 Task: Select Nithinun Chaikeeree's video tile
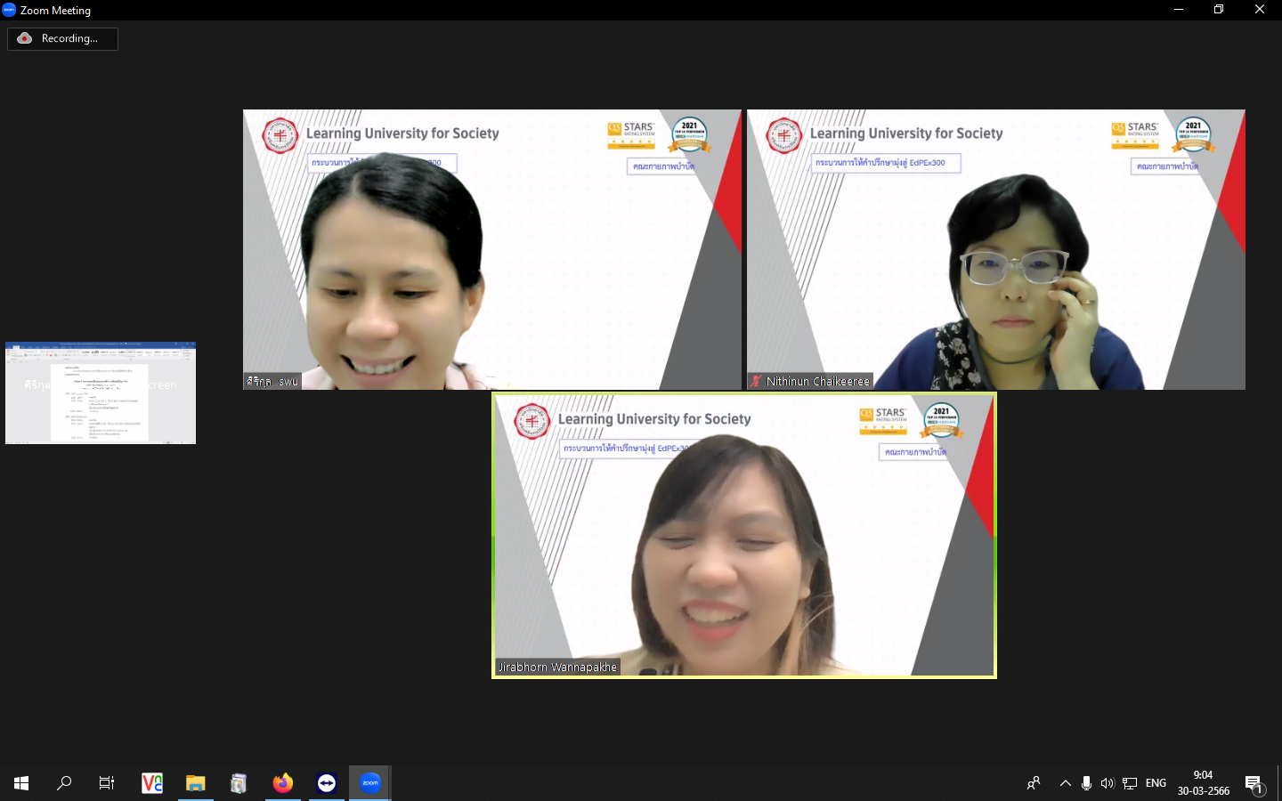pos(995,249)
